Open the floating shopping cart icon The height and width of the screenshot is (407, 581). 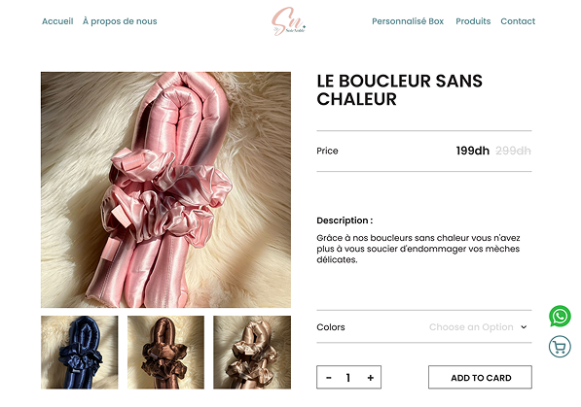pos(560,347)
